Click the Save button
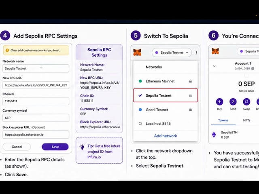 [x=55, y=147]
